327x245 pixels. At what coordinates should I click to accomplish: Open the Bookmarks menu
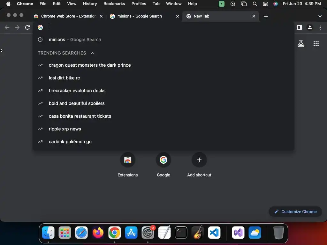pos(114,4)
